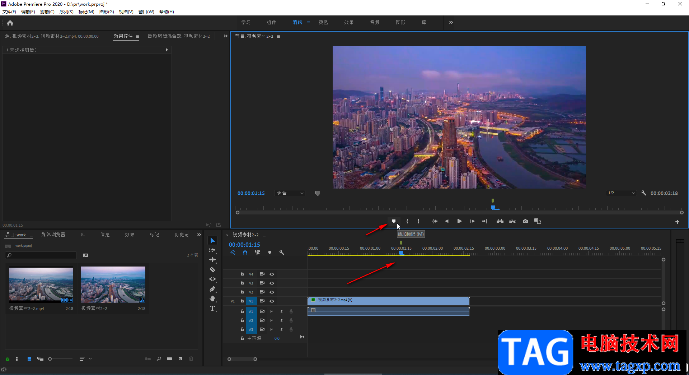Open Program monitor settings wrench

pyautogui.click(x=644, y=193)
